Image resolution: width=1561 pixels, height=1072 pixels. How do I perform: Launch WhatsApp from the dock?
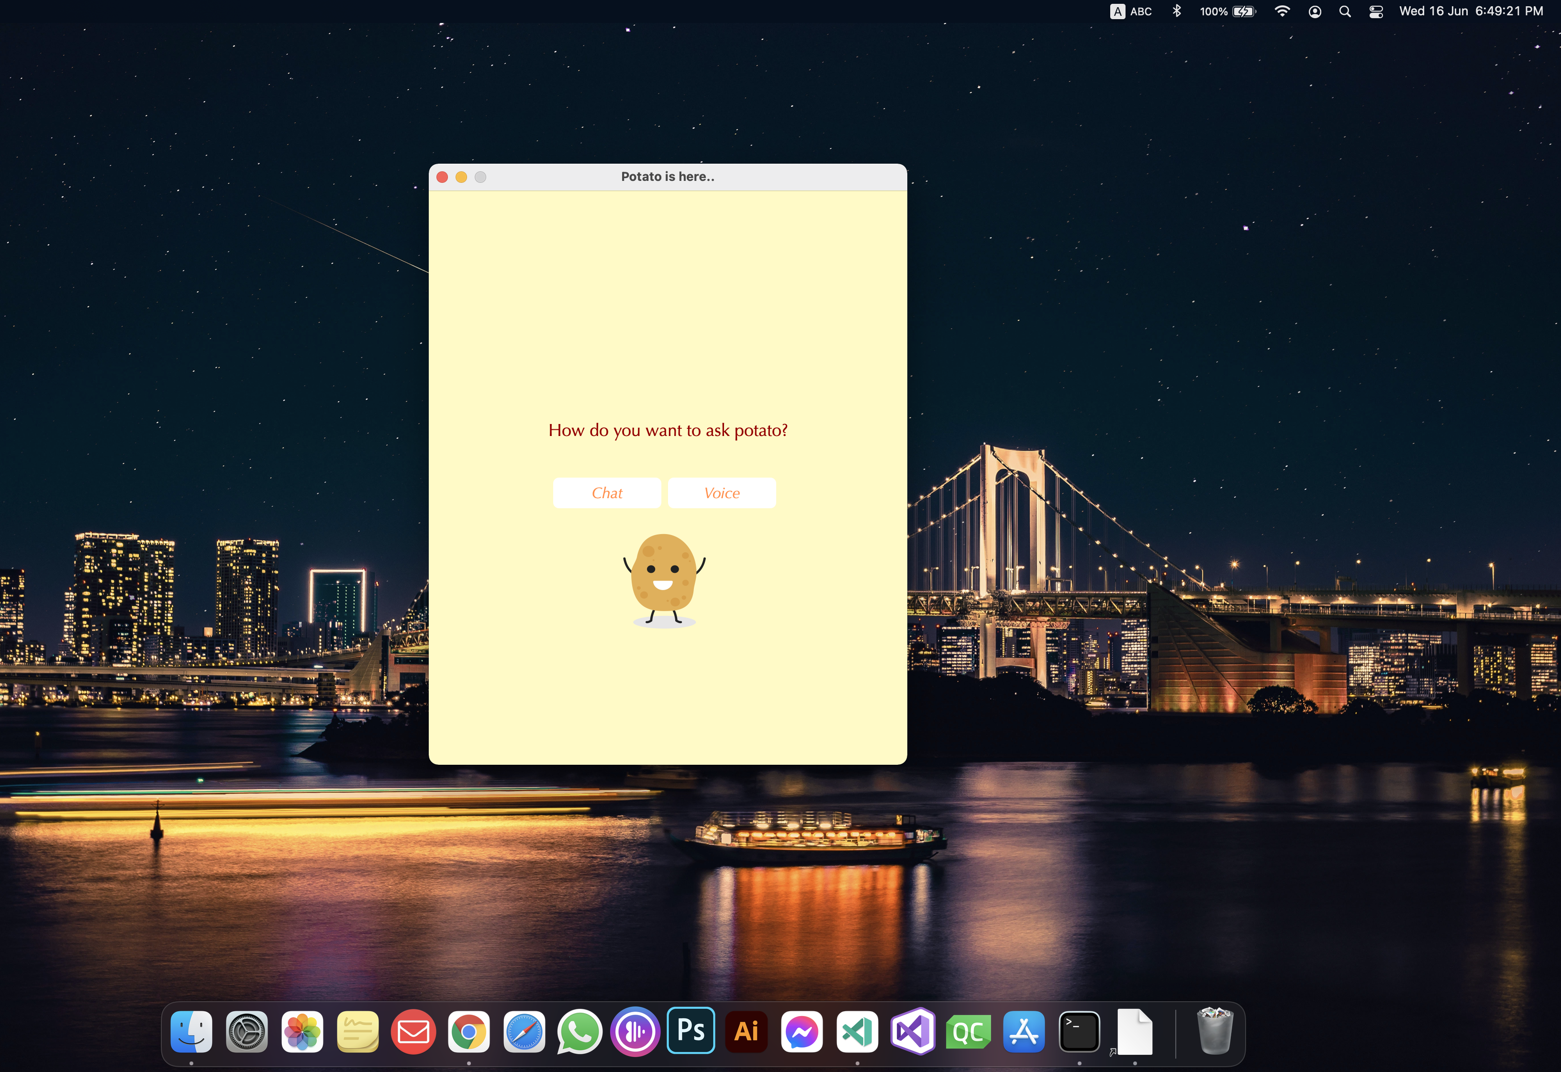(579, 1032)
